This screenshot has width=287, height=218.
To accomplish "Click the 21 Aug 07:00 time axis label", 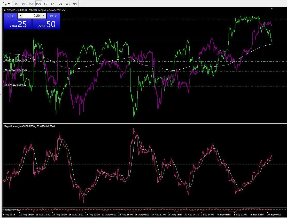I will click(109, 215).
